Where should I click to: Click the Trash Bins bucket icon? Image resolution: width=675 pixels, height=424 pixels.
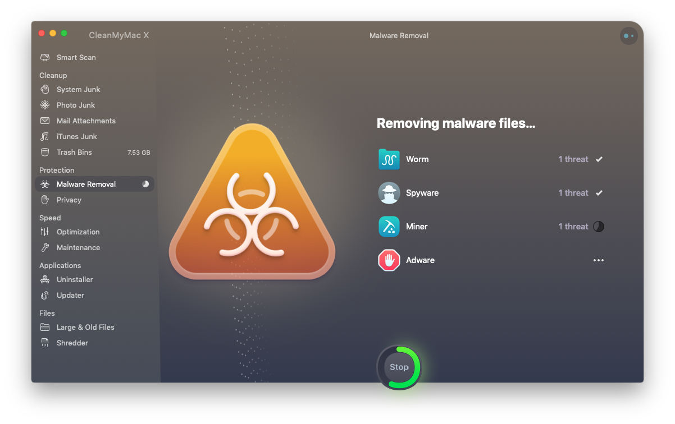[x=45, y=153]
